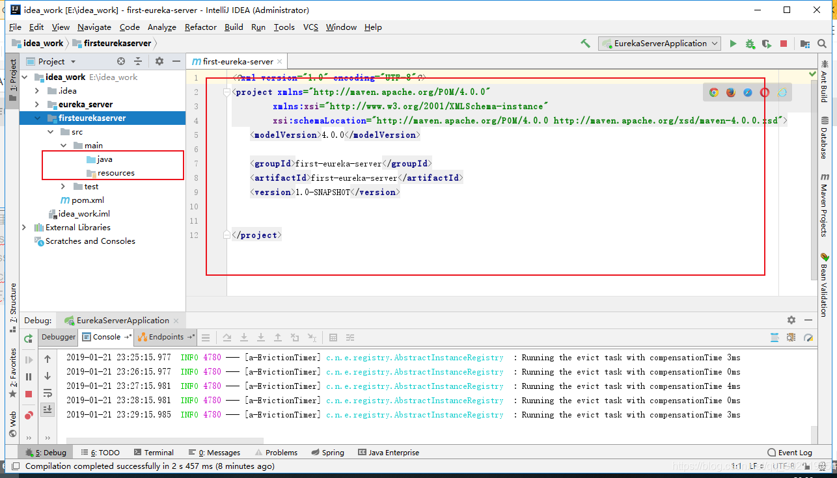
Task: Click the Project panel scroll-from-source target icon
Action: coord(121,61)
